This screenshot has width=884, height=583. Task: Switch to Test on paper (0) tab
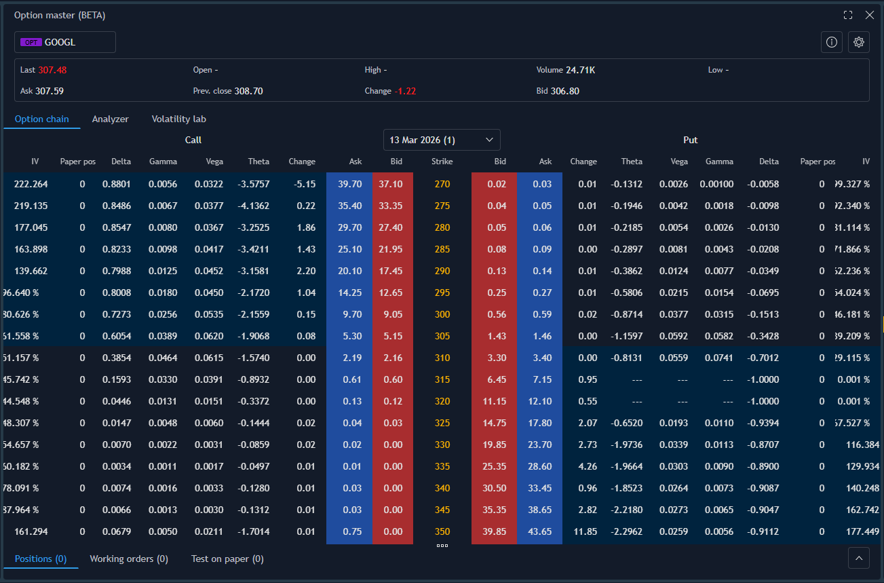pyautogui.click(x=227, y=559)
